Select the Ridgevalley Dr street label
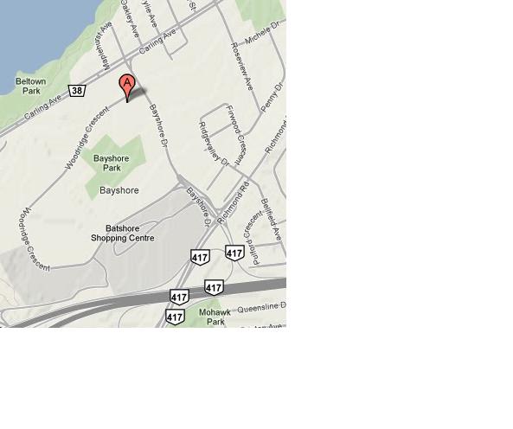The image size is (513, 429). (x=214, y=144)
